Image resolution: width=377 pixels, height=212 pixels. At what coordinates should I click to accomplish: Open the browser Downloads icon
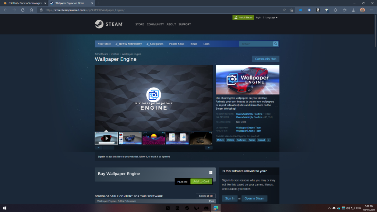[353, 10]
